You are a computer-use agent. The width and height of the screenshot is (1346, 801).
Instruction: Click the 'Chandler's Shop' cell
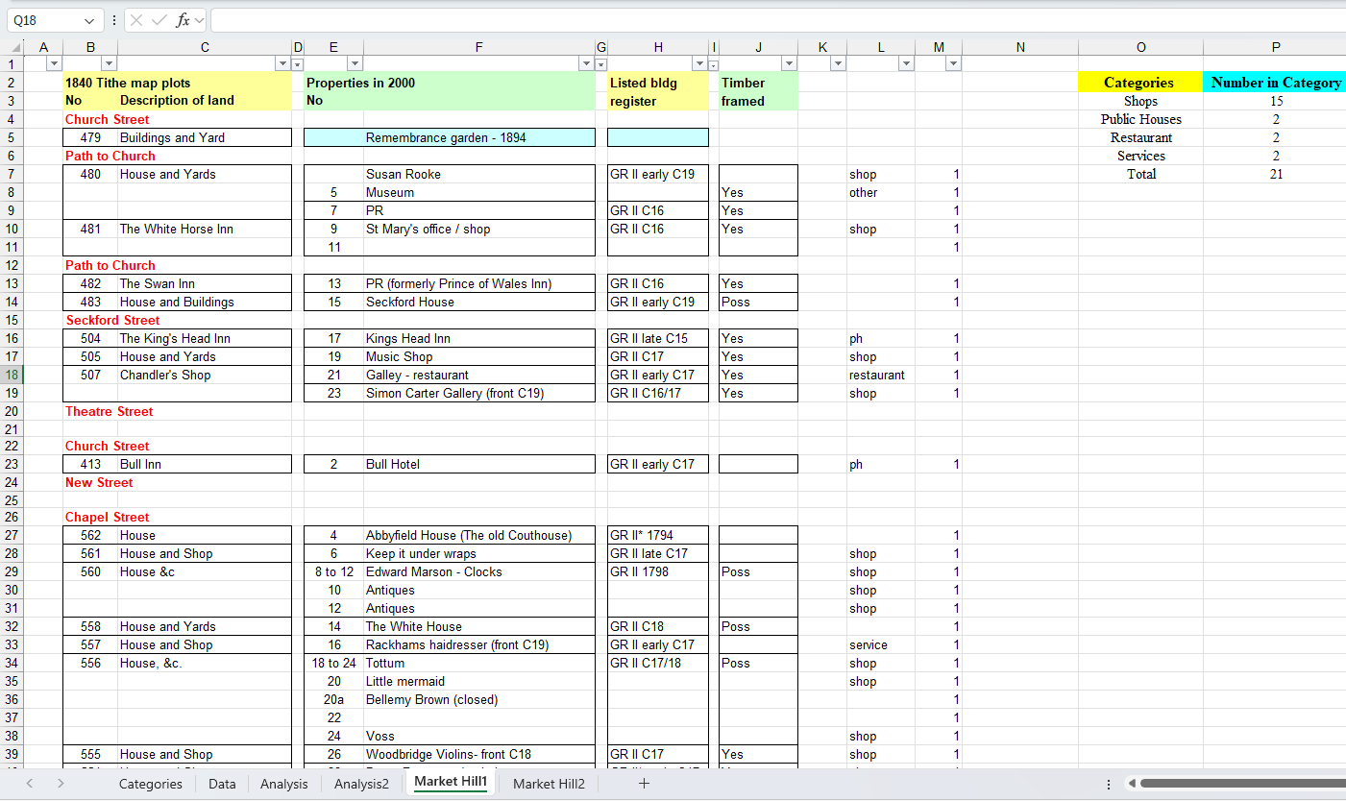tap(204, 375)
